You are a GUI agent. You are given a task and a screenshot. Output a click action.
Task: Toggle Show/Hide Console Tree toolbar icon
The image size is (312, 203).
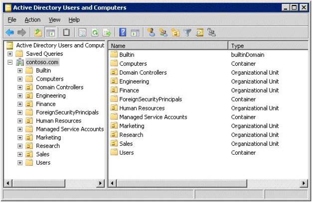point(50,32)
